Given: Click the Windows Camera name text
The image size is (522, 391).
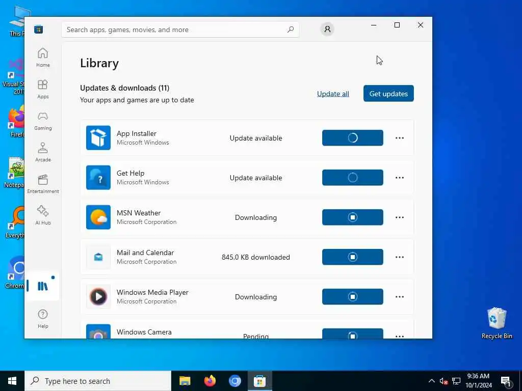Looking at the screenshot, I should (144, 332).
